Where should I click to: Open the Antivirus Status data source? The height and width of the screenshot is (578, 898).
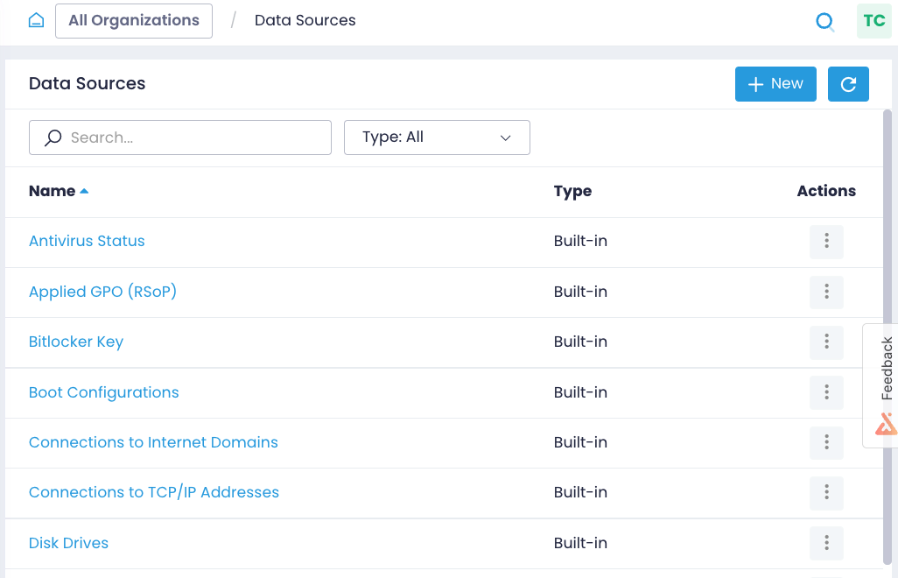[87, 241]
